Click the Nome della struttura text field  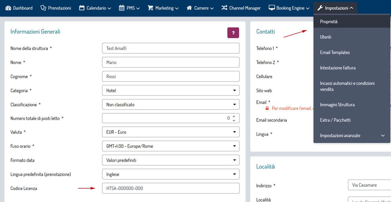[x=171, y=48]
